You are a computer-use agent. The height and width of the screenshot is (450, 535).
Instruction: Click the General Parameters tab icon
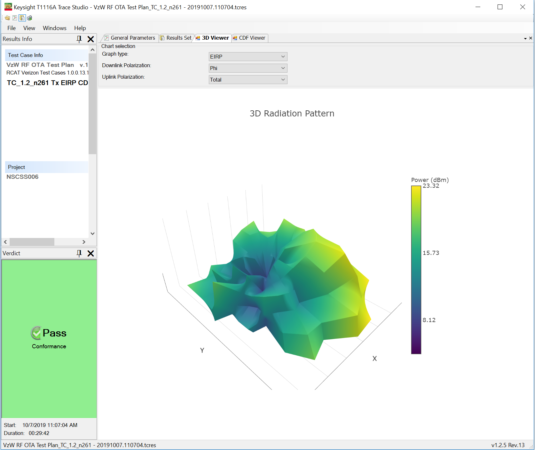click(x=106, y=38)
